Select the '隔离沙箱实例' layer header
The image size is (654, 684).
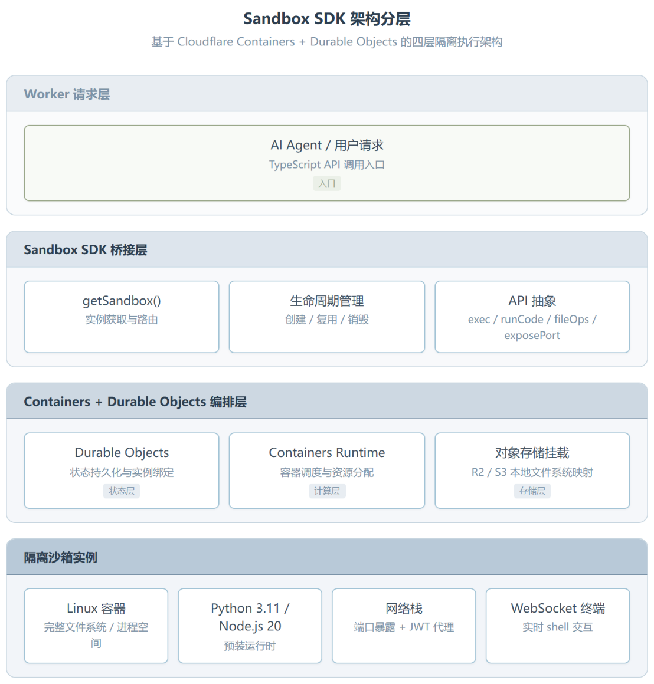(327, 557)
